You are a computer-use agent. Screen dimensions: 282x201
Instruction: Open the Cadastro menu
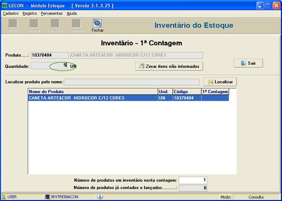(11, 13)
